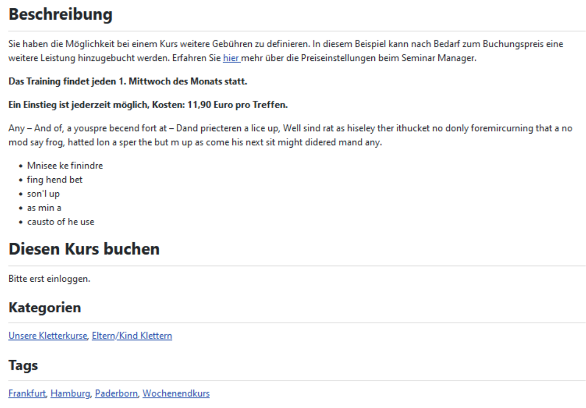Click the 'Diesen Kurs buchen' heading

84,249
